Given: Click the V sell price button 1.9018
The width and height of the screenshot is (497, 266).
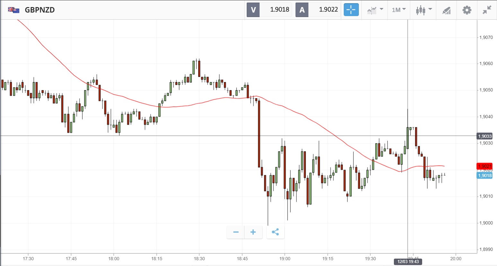Looking at the screenshot, I should [x=269, y=10].
